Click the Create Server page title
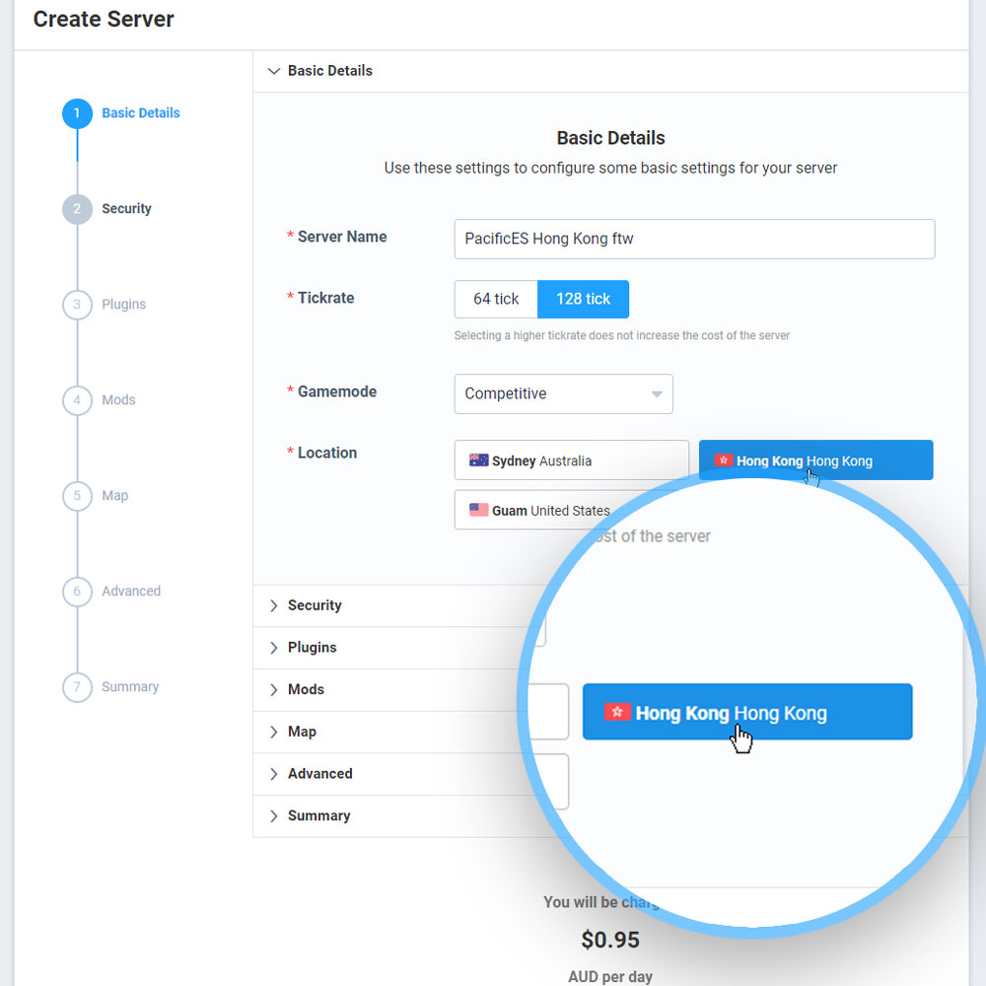The image size is (986, 986). [104, 20]
